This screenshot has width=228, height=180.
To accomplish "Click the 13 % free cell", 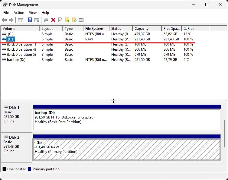I will 187,34.
